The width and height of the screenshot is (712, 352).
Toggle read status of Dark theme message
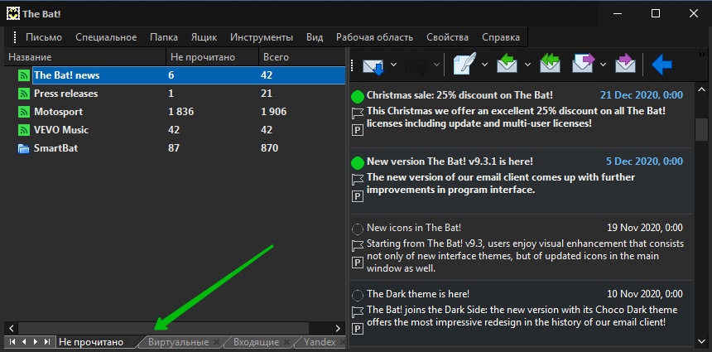click(358, 295)
